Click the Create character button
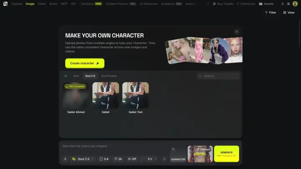The image size is (301, 169). [84, 63]
